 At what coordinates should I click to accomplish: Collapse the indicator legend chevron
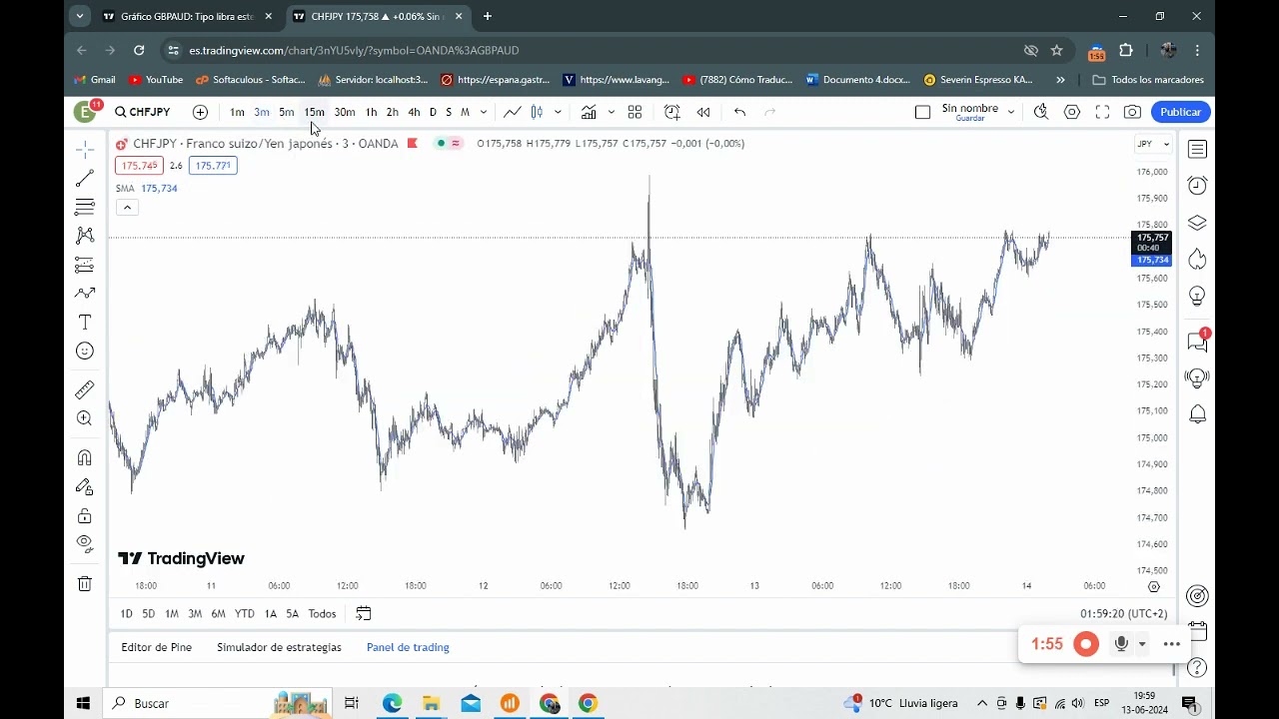point(127,208)
